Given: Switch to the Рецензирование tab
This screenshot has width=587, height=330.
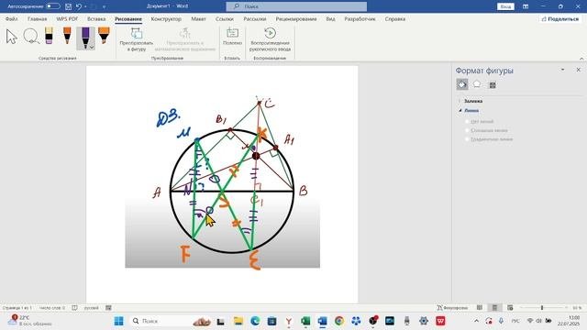Looking at the screenshot, I should (x=296, y=18).
